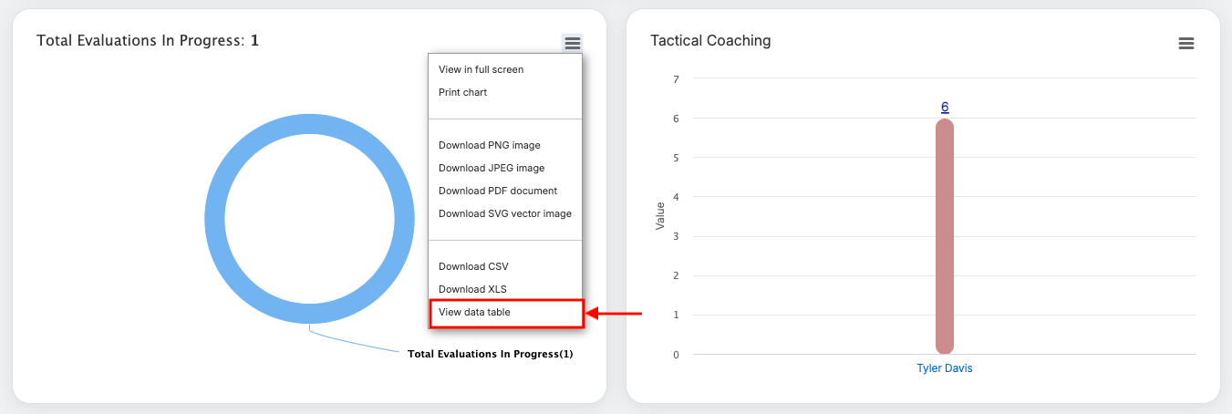Export chart data with Download CSV
Viewport: 1232px width, 414px height.
[x=472, y=266]
